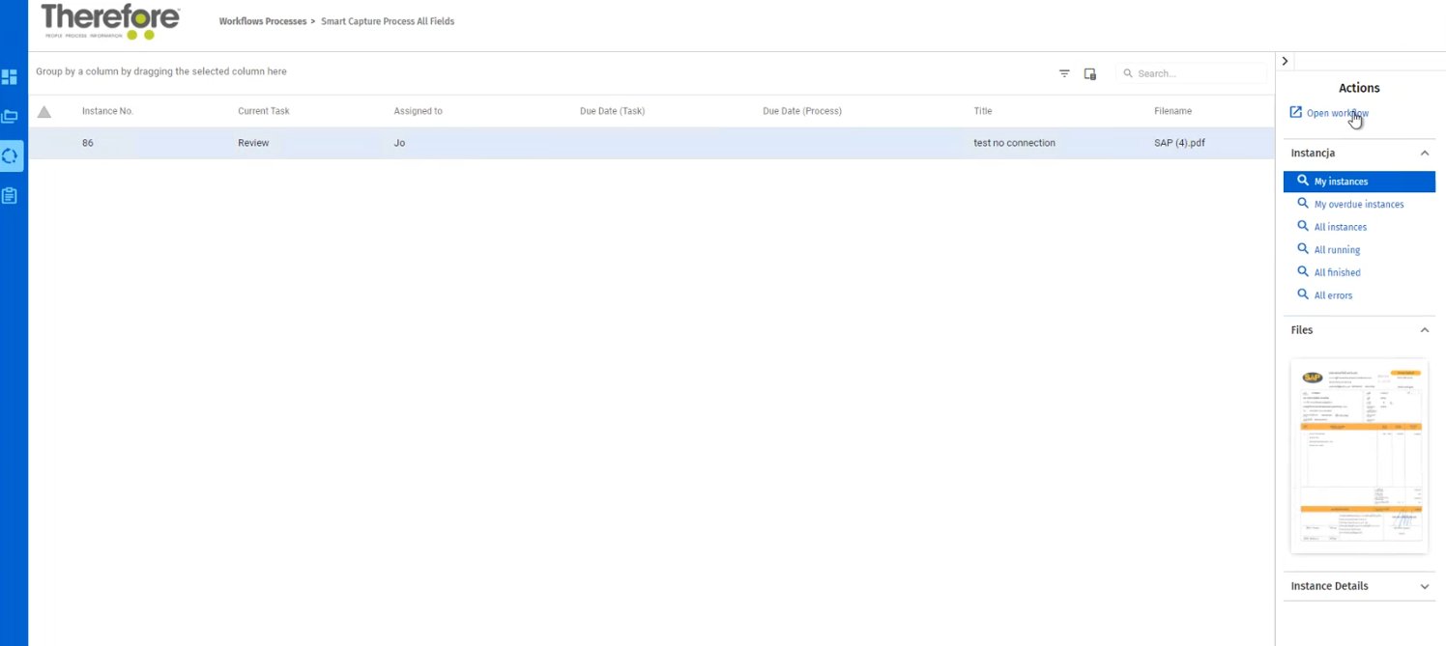This screenshot has height=646, width=1446.
Task: Click the gray triangle icon in table header
Action: coord(44,112)
